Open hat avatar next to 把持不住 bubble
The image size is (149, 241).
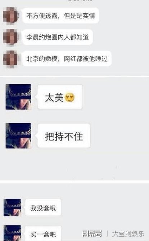(18, 136)
